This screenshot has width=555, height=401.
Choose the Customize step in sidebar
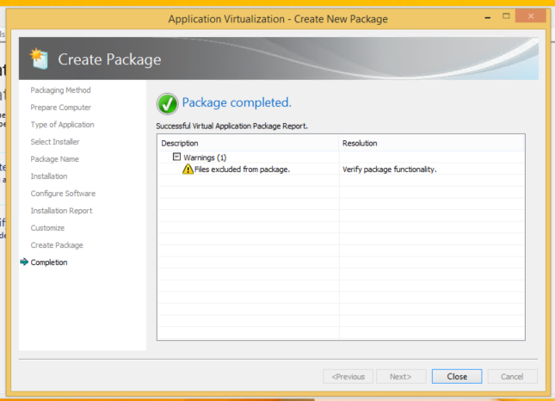[x=47, y=228]
